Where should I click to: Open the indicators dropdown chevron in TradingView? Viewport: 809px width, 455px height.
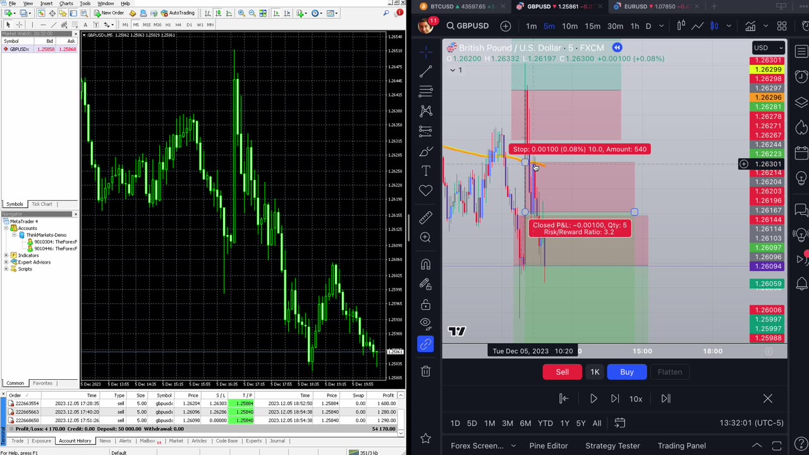765,26
